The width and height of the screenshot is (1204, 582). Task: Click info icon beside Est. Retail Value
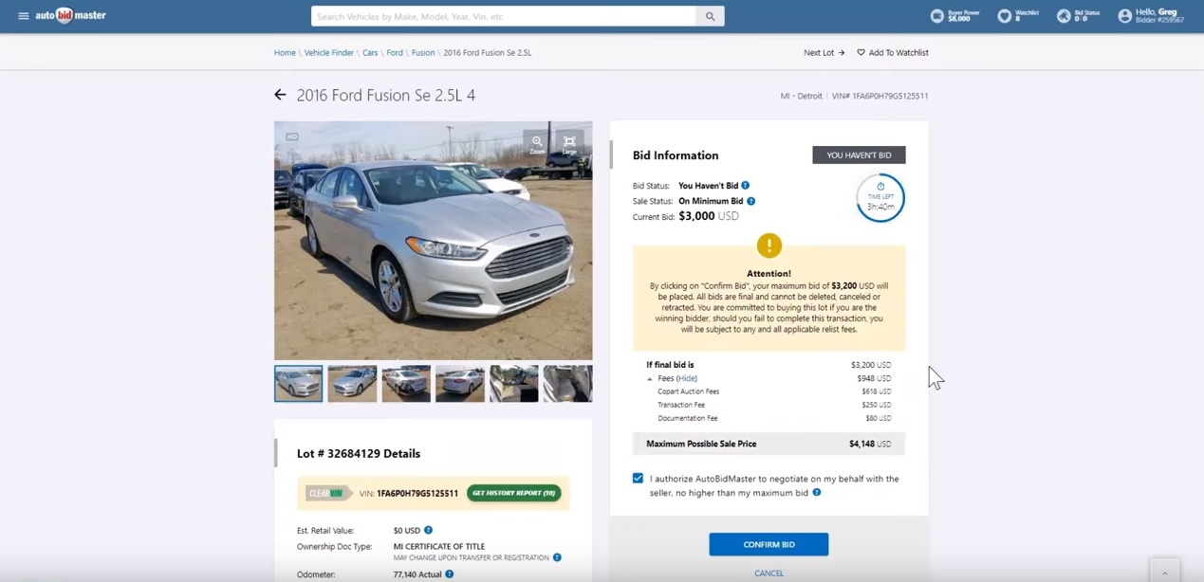click(x=428, y=530)
